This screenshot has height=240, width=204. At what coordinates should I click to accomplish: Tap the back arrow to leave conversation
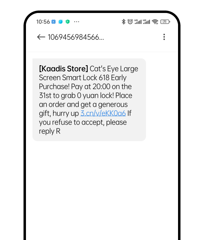tap(41, 37)
